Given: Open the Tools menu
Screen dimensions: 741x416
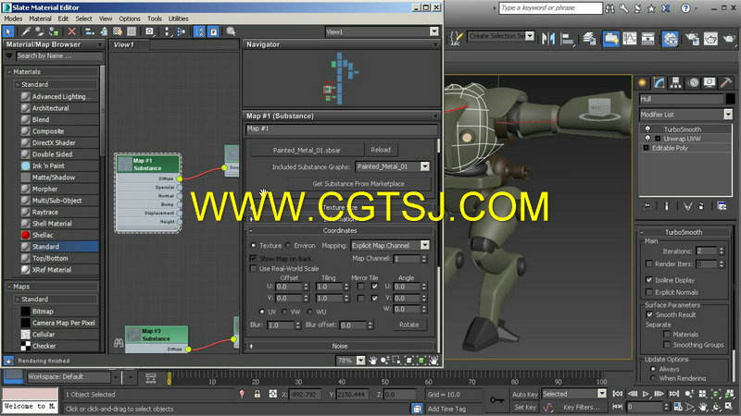Looking at the screenshot, I should (155, 18).
